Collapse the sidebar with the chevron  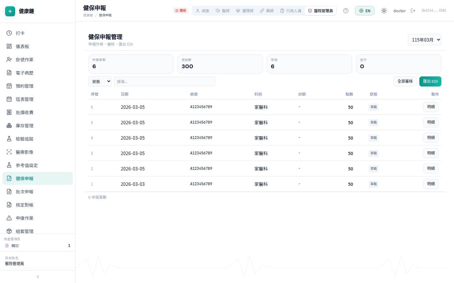coord(38,277)
